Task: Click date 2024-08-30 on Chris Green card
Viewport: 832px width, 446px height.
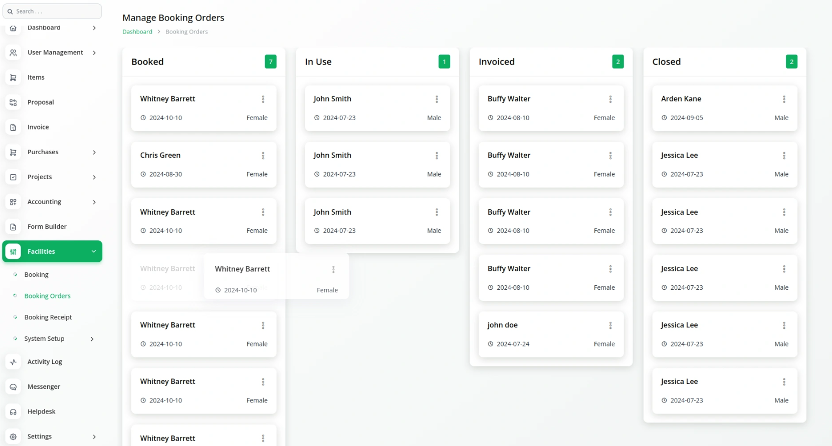Action: [165, 174]
